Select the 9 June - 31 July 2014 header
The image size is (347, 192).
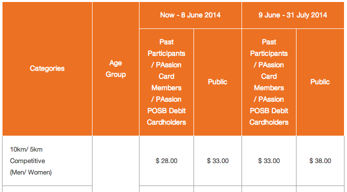(293, 15)
